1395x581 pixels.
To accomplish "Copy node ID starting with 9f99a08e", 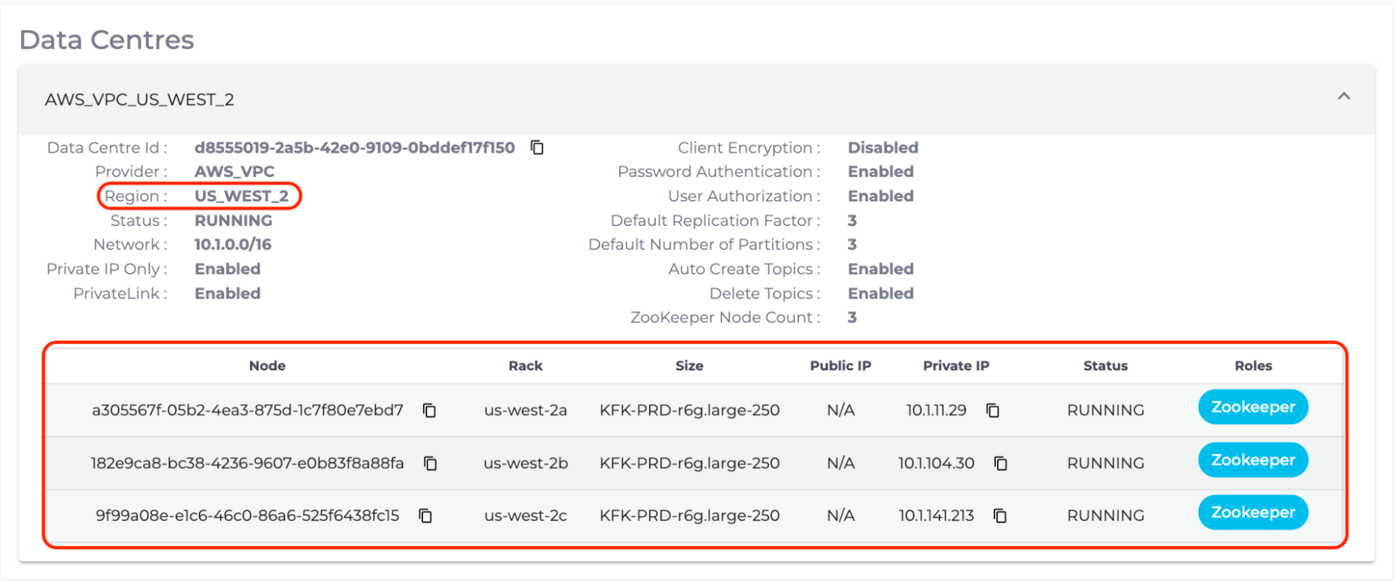I will click(x=425, y=516).
